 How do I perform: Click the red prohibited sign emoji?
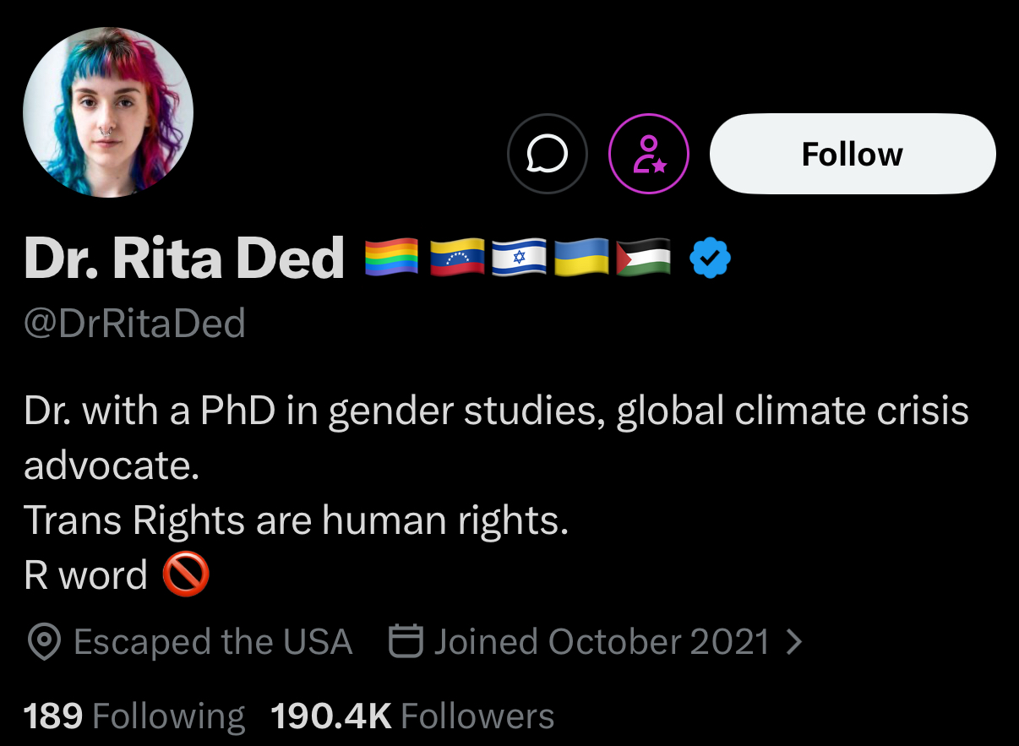185,576
